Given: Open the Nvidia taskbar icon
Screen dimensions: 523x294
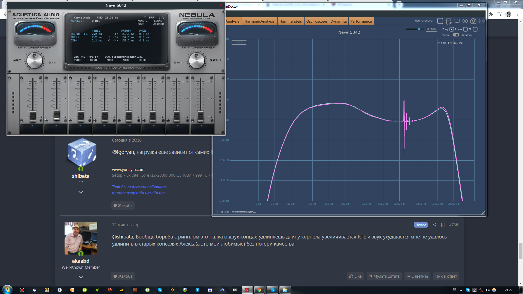Looking at the screenshot, I should [x=97, y=290].
